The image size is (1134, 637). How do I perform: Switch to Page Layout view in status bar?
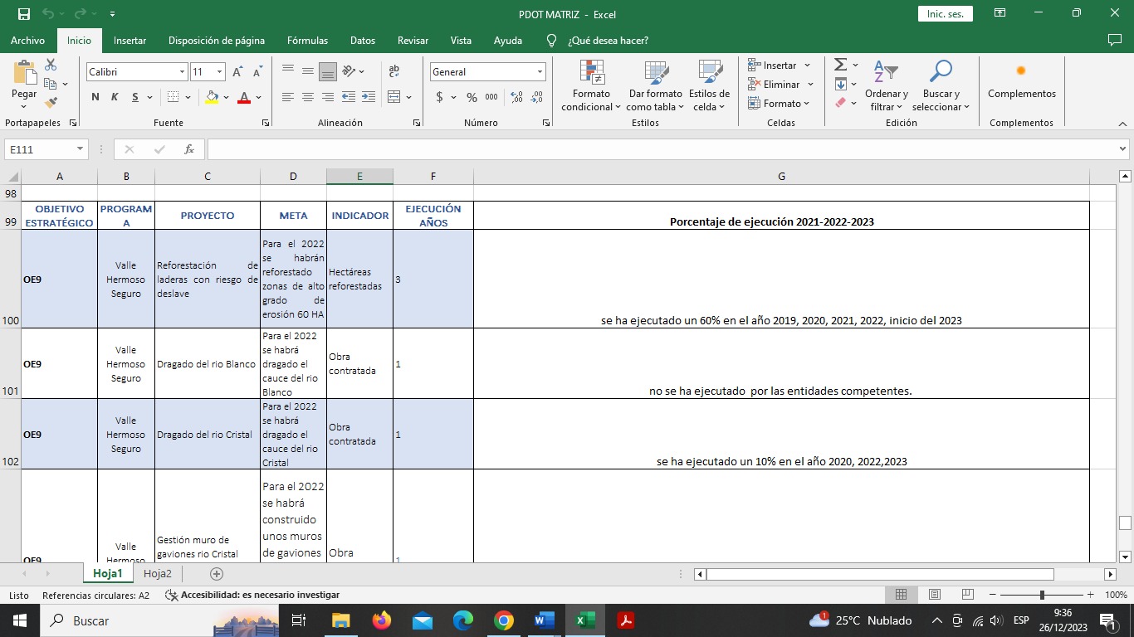[935, 595]
